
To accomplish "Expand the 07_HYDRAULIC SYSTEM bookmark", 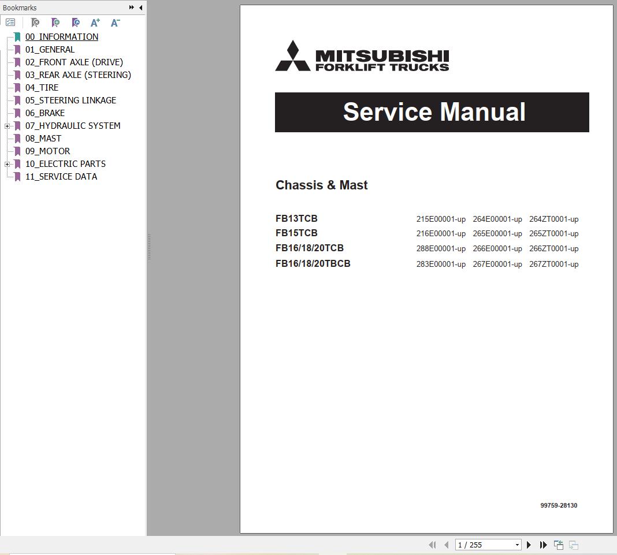I will point(7,126).
